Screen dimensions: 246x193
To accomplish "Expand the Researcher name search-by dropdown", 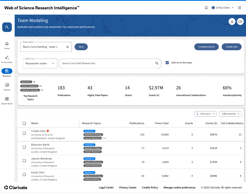I will [40, 63].
